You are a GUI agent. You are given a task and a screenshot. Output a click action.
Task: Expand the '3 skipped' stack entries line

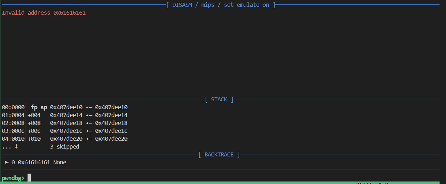[x=64, y=147]
